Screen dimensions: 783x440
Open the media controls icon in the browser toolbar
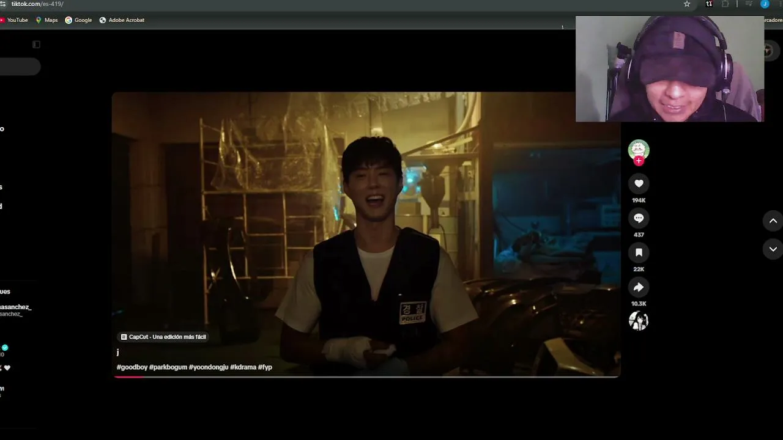point(748,4)
